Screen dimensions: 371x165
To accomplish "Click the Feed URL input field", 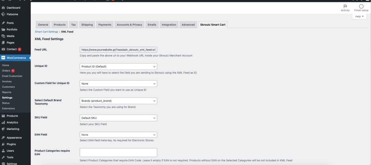I will coord(118,50).
